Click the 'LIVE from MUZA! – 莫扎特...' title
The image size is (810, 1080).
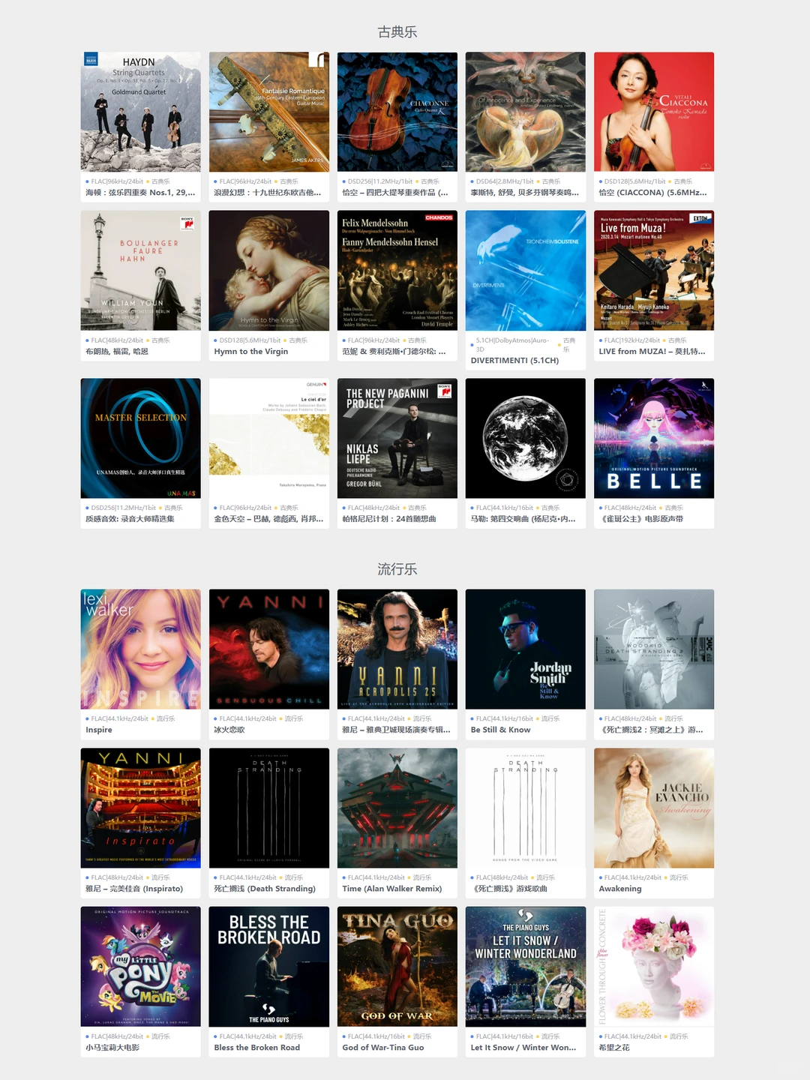coord(652,352)
